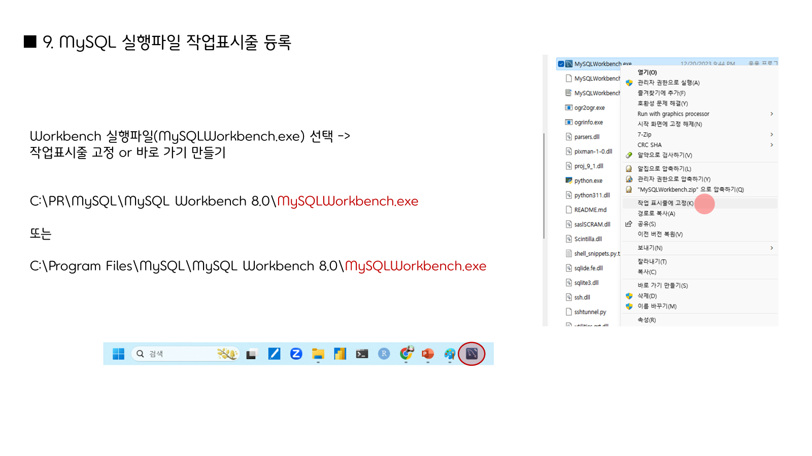Image resolution: width=812 pixels, height=456 pixels.
Task: Open PowerPoint from the taskbar
Action: (428, 354)
